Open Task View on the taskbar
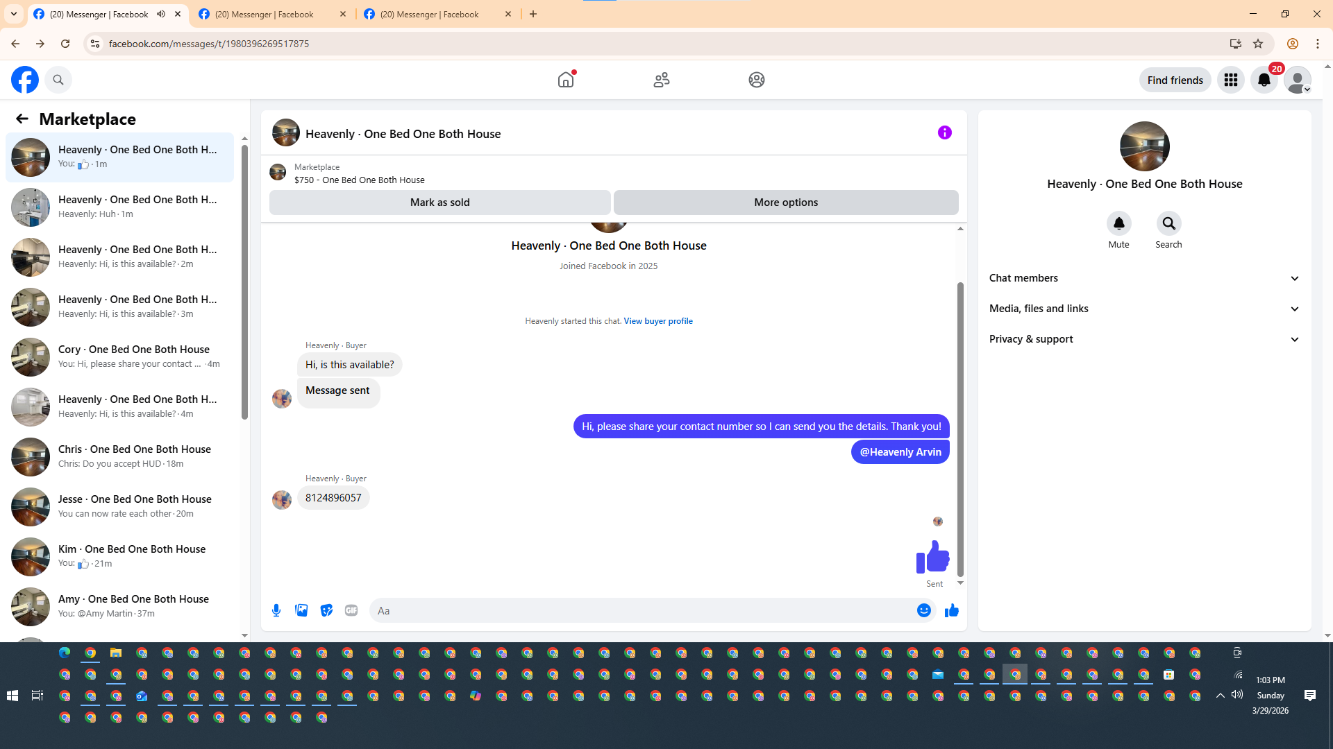This screenshot has height=749, width=1333. pyautogui.click(x=37, y=696)
